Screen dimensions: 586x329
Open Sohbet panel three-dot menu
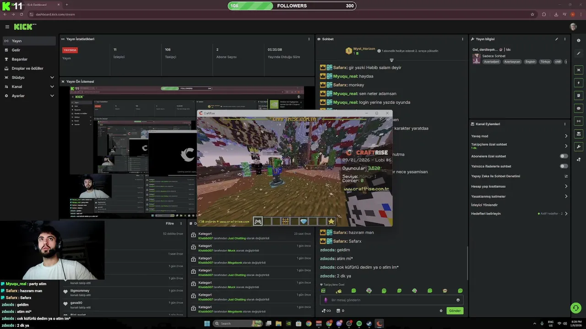click(462, 39)
